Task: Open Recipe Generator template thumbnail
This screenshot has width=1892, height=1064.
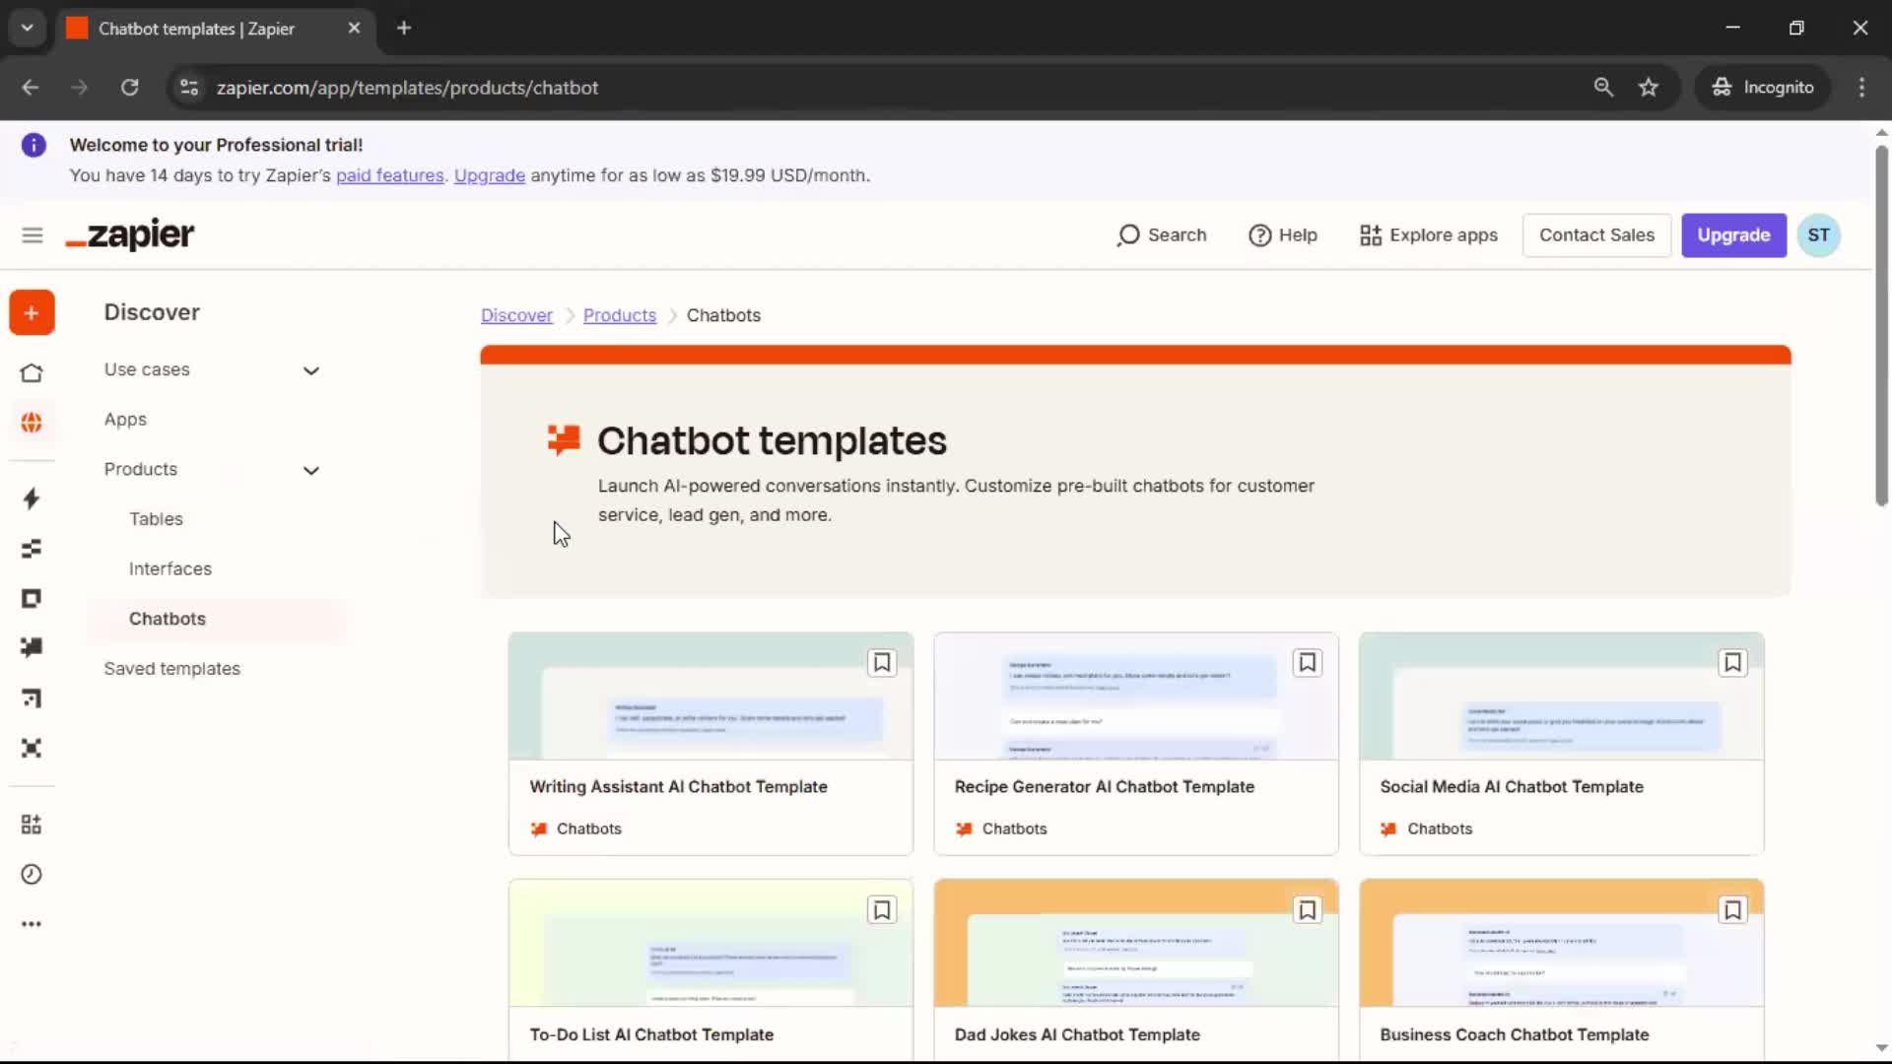Action: click(1135, 697)
